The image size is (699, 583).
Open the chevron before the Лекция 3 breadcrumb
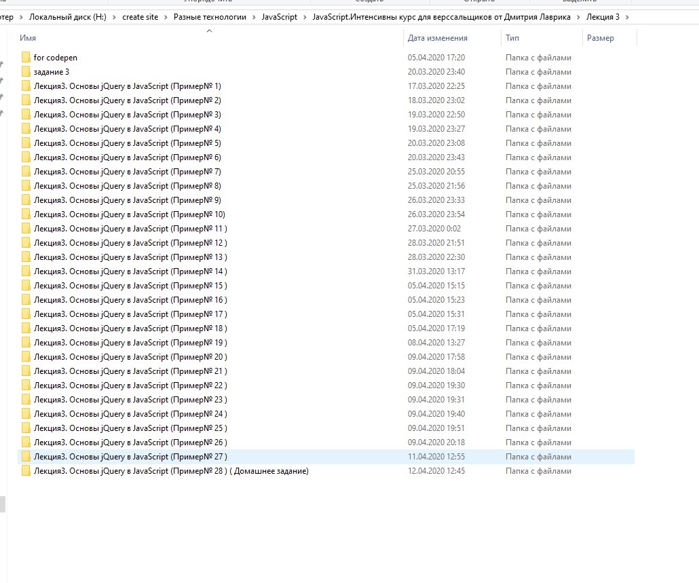579,18
